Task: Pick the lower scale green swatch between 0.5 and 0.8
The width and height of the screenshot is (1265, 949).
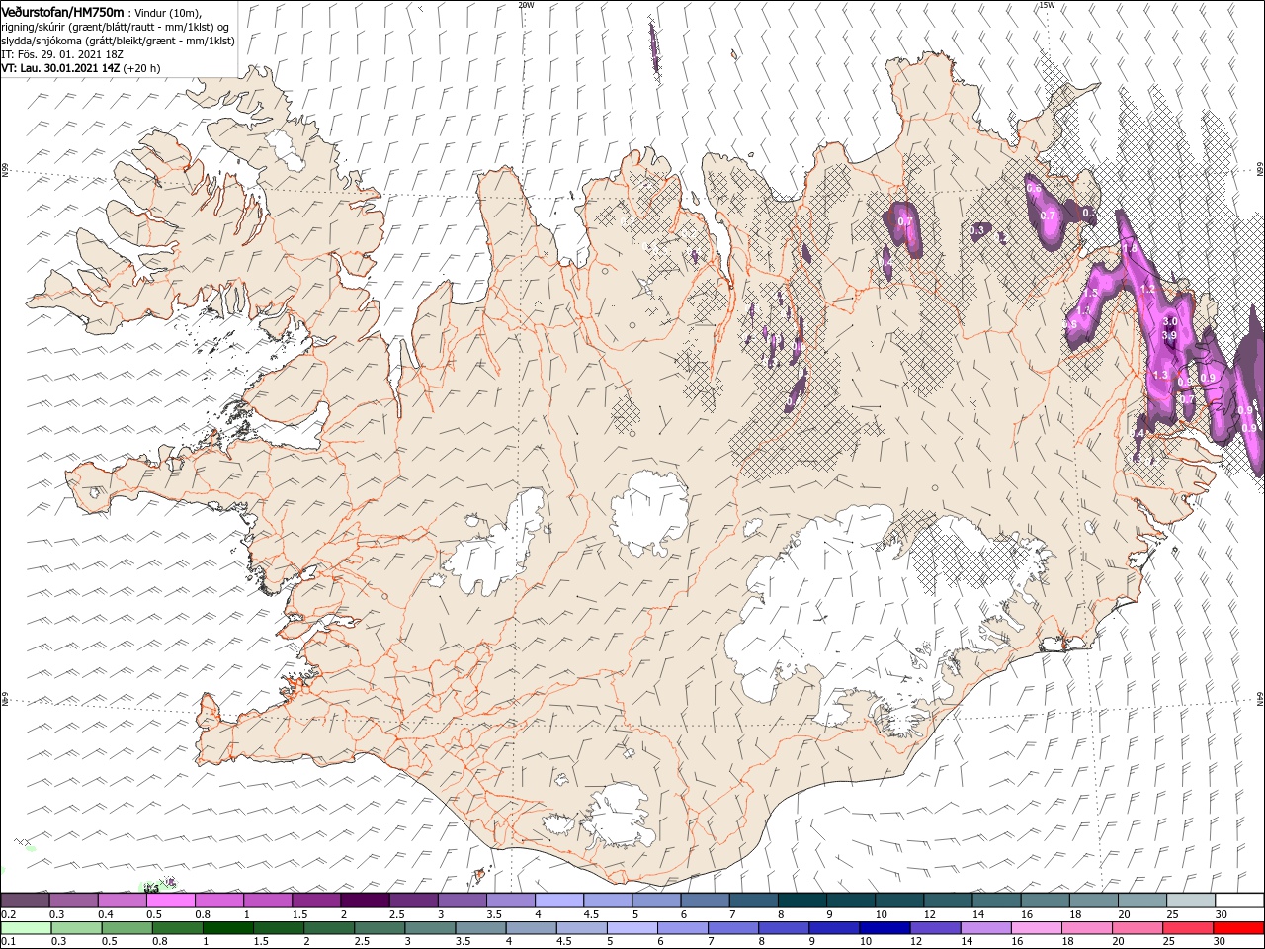Action: click(x=126, y=928)
